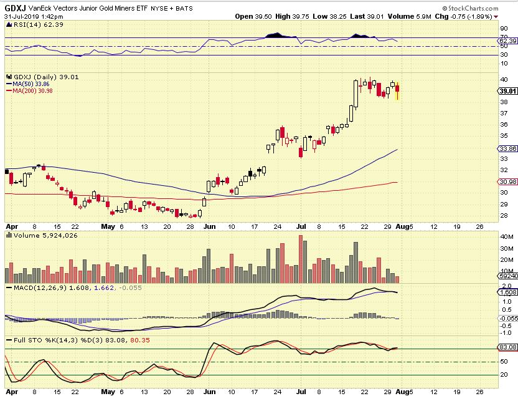Click the 'Open 39.50' header value
Viewport: 518px width, 396px height.
click(x=253, y=17)
